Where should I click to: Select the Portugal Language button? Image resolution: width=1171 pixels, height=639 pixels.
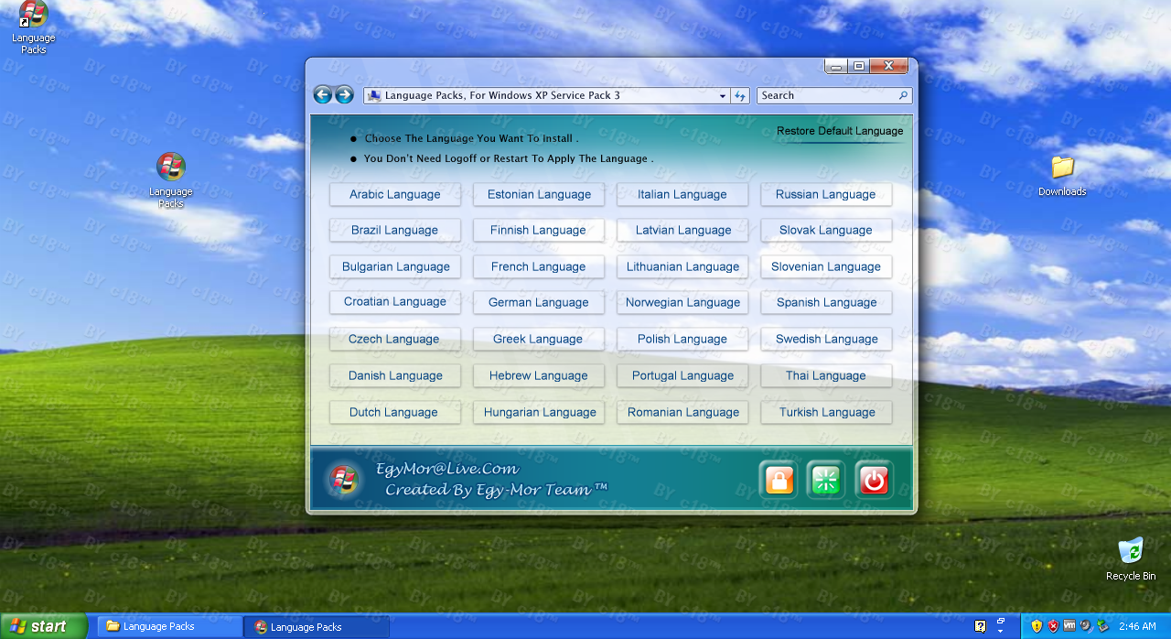coord(682,375)
